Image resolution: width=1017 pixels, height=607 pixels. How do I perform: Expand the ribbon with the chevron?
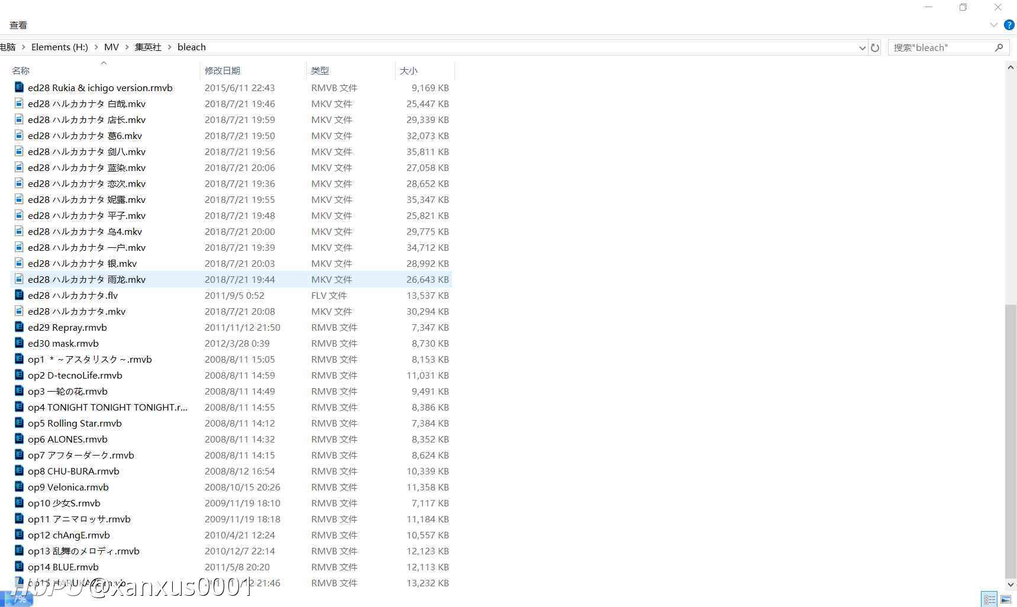pos(993,25)
